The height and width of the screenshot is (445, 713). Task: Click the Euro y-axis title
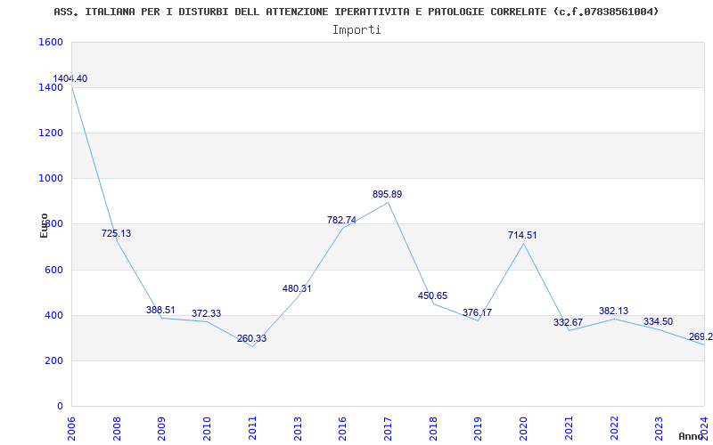point(44,225)
